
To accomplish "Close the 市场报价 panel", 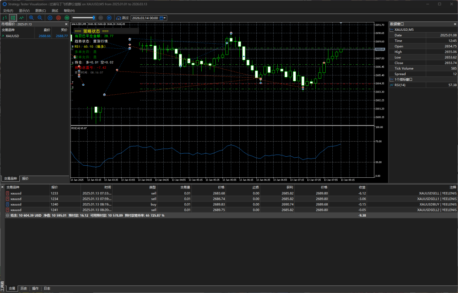I will 66,24.
